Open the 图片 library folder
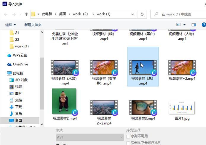 [x=16, y=93]
